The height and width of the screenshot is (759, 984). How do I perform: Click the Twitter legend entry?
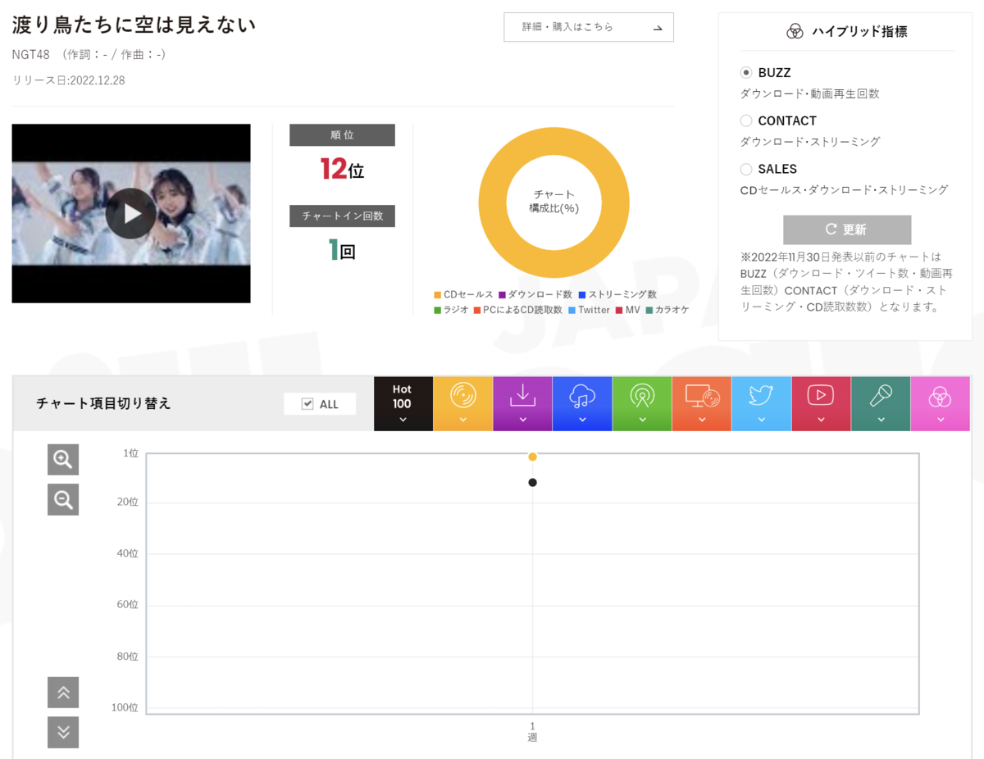(590, 310)
